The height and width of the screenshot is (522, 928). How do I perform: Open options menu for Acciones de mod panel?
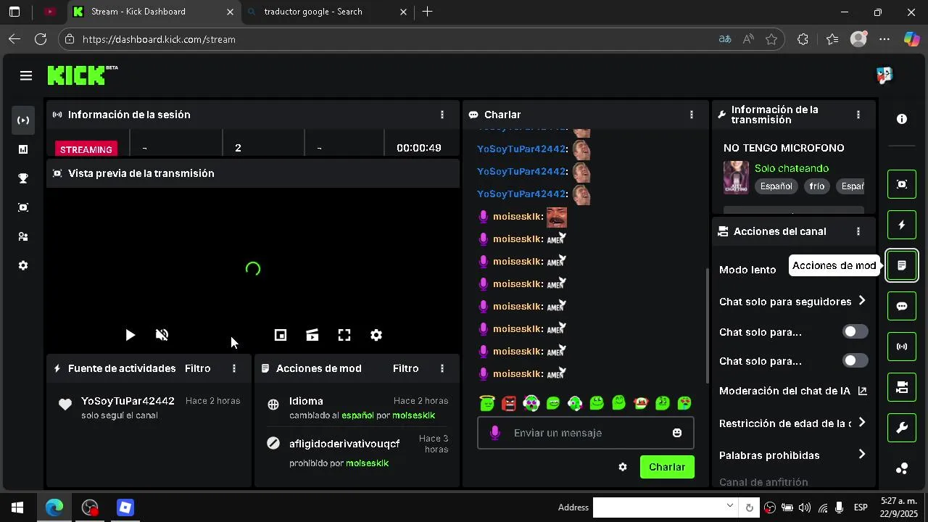[x=442, y=368]
